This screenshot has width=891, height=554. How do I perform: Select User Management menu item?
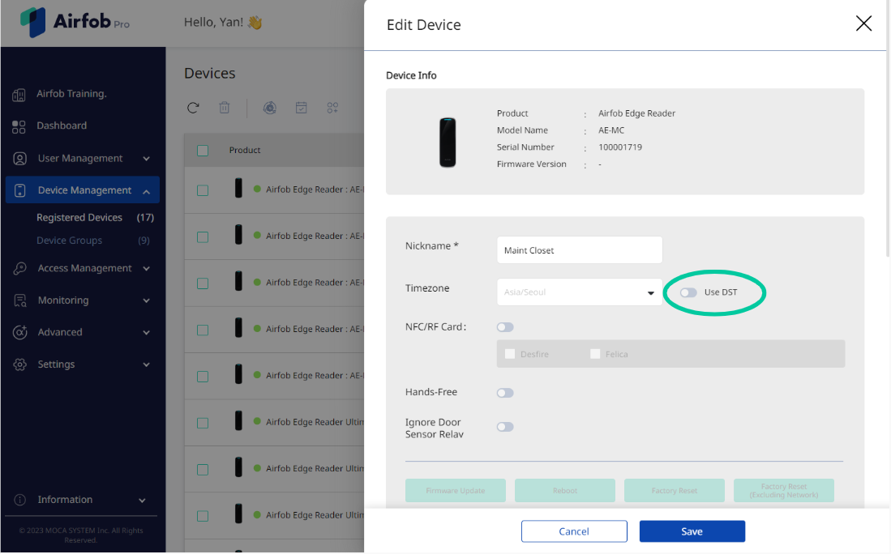[80, 159]
